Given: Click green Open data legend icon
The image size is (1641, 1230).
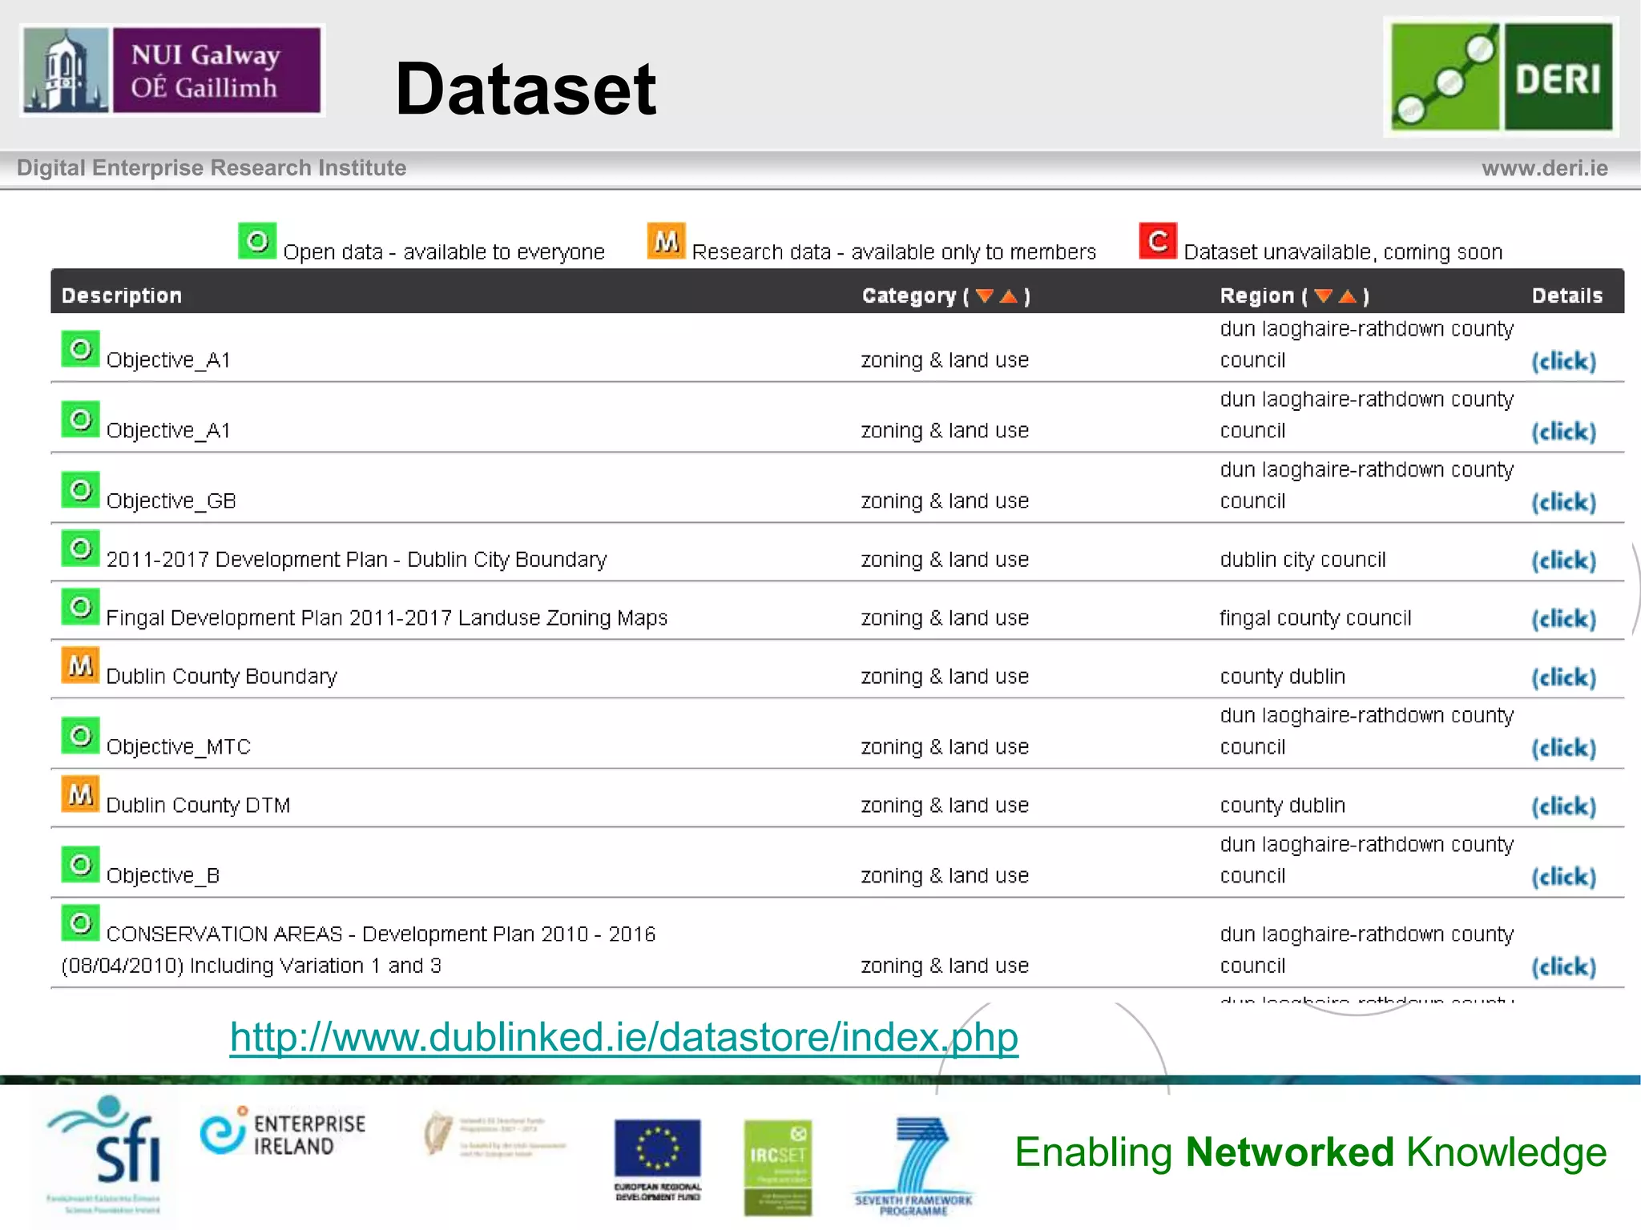Looking at the screenshot, I should click(x=257, y=241).
